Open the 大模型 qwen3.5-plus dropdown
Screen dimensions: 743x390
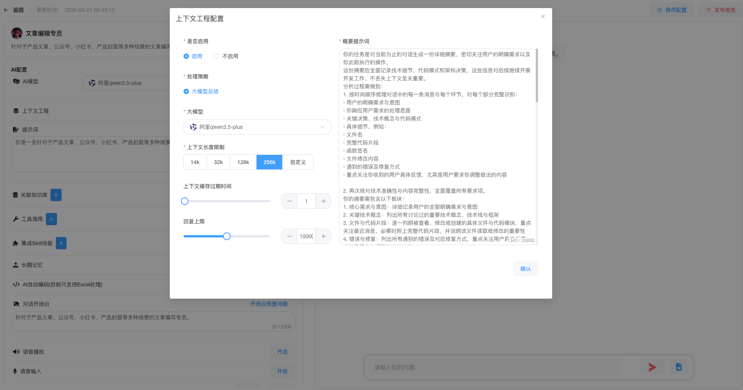click(x=257, y=127)
